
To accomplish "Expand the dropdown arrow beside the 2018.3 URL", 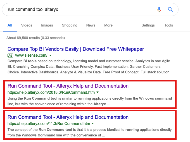I will click(x=98, y=92).
